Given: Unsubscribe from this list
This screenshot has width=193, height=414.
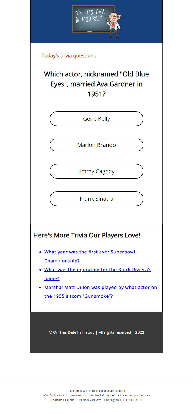Looking at the screenshot, I should 87,395.
